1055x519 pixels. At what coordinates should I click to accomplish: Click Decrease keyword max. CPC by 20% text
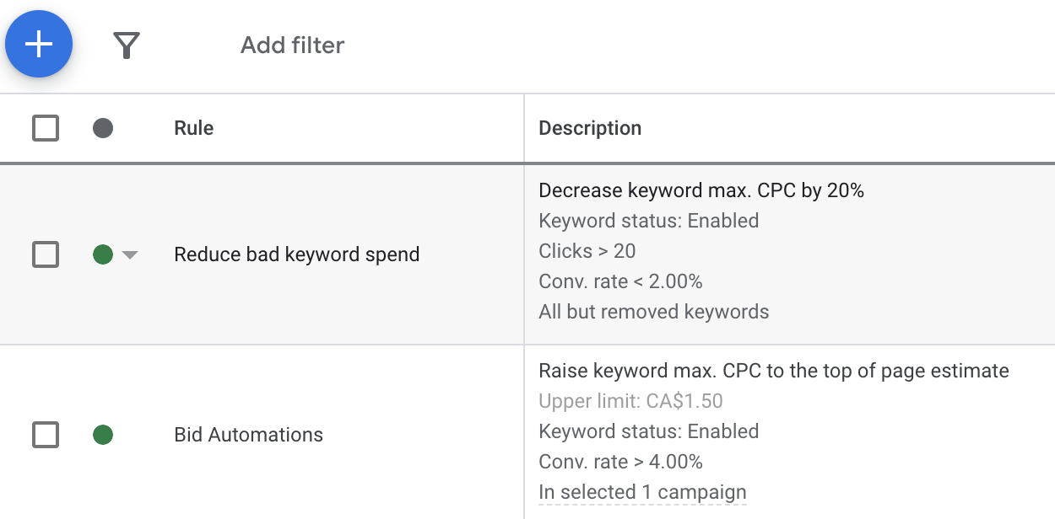701,190
